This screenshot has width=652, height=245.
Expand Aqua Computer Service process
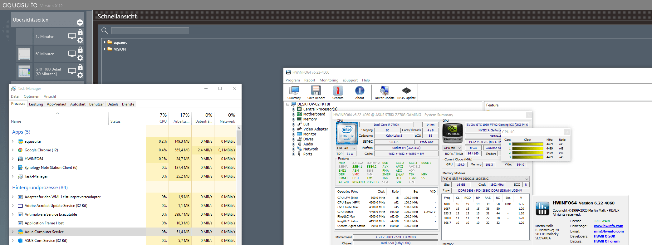[13, 232]
